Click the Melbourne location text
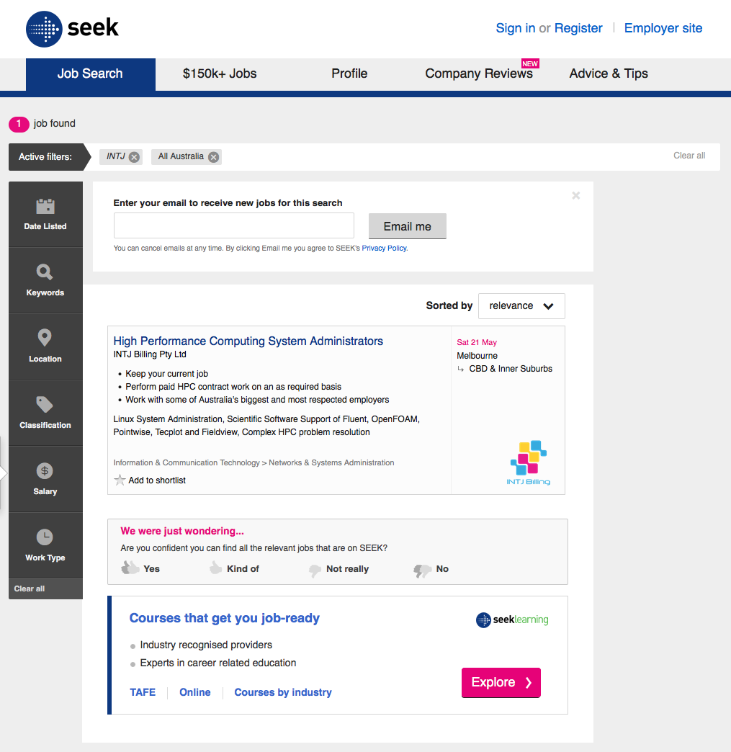 (477, 355)
